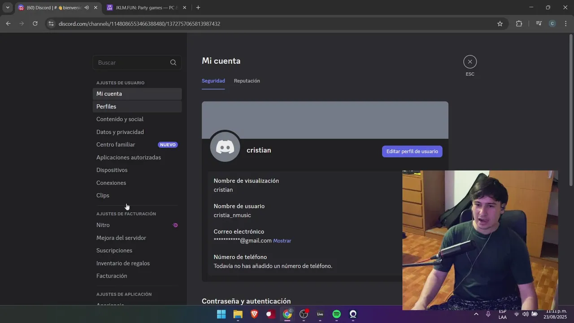This screenshot has width=574, height=323.
Task: Open Aplicaciones autorizadas settings
Action: tap(137, 157)
